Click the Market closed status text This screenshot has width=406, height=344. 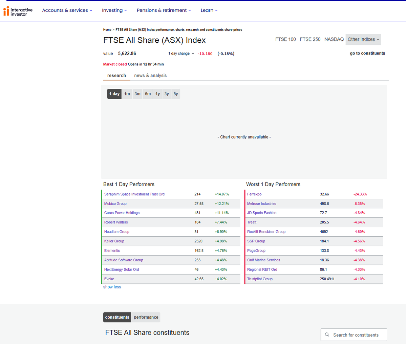pyautogui.click(x=115, y=64)
